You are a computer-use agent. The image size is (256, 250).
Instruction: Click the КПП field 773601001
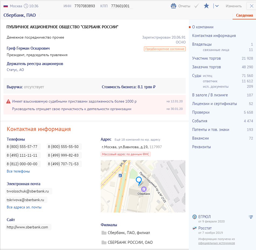(x=121, y=6)
